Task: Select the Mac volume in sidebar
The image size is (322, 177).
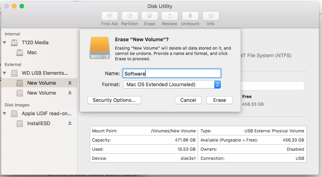Action: coord(32,53)
